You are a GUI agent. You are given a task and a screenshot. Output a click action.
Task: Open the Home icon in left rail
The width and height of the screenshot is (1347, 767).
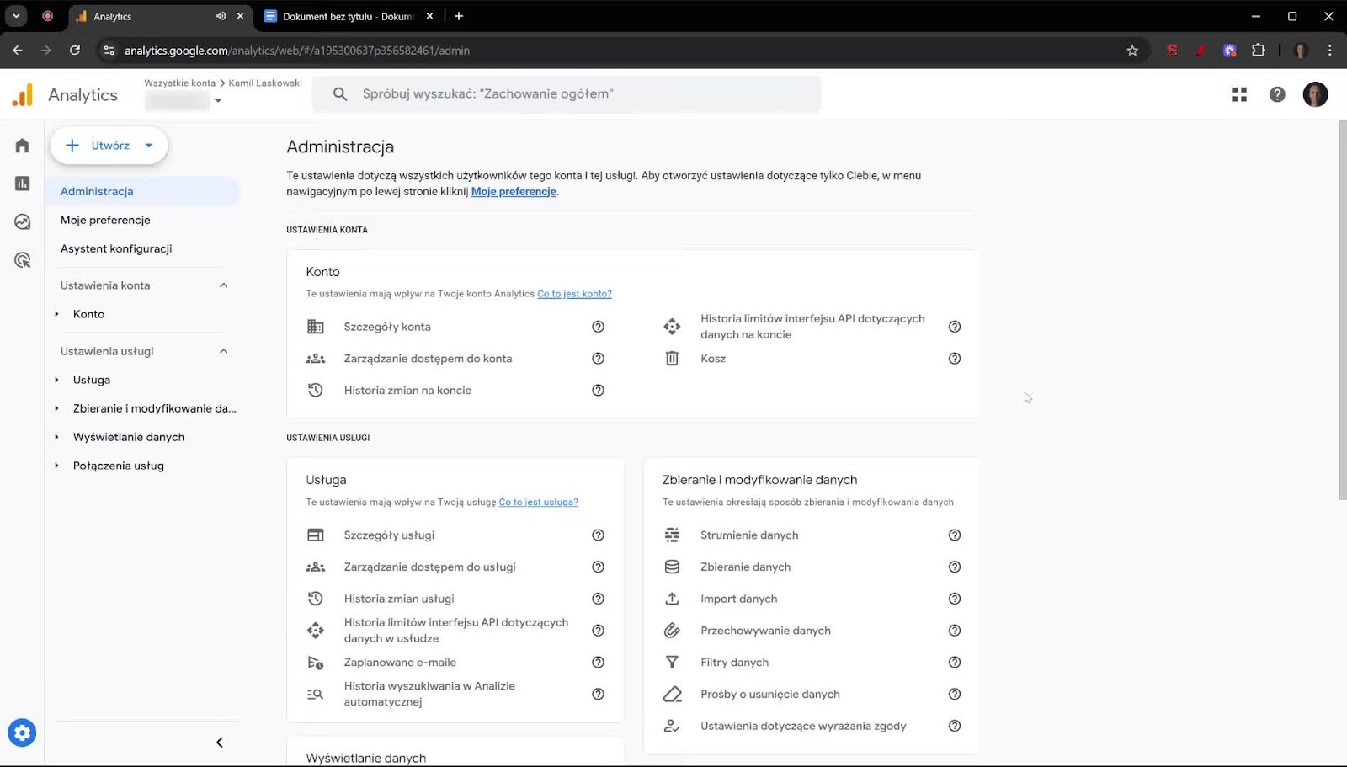click(23, 146)
